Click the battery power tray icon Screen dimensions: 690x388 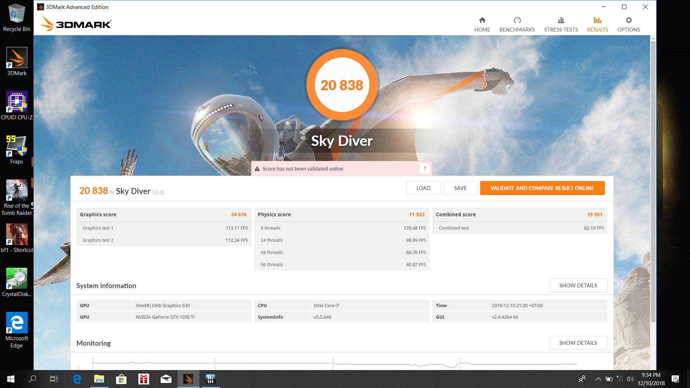(609, 379)
